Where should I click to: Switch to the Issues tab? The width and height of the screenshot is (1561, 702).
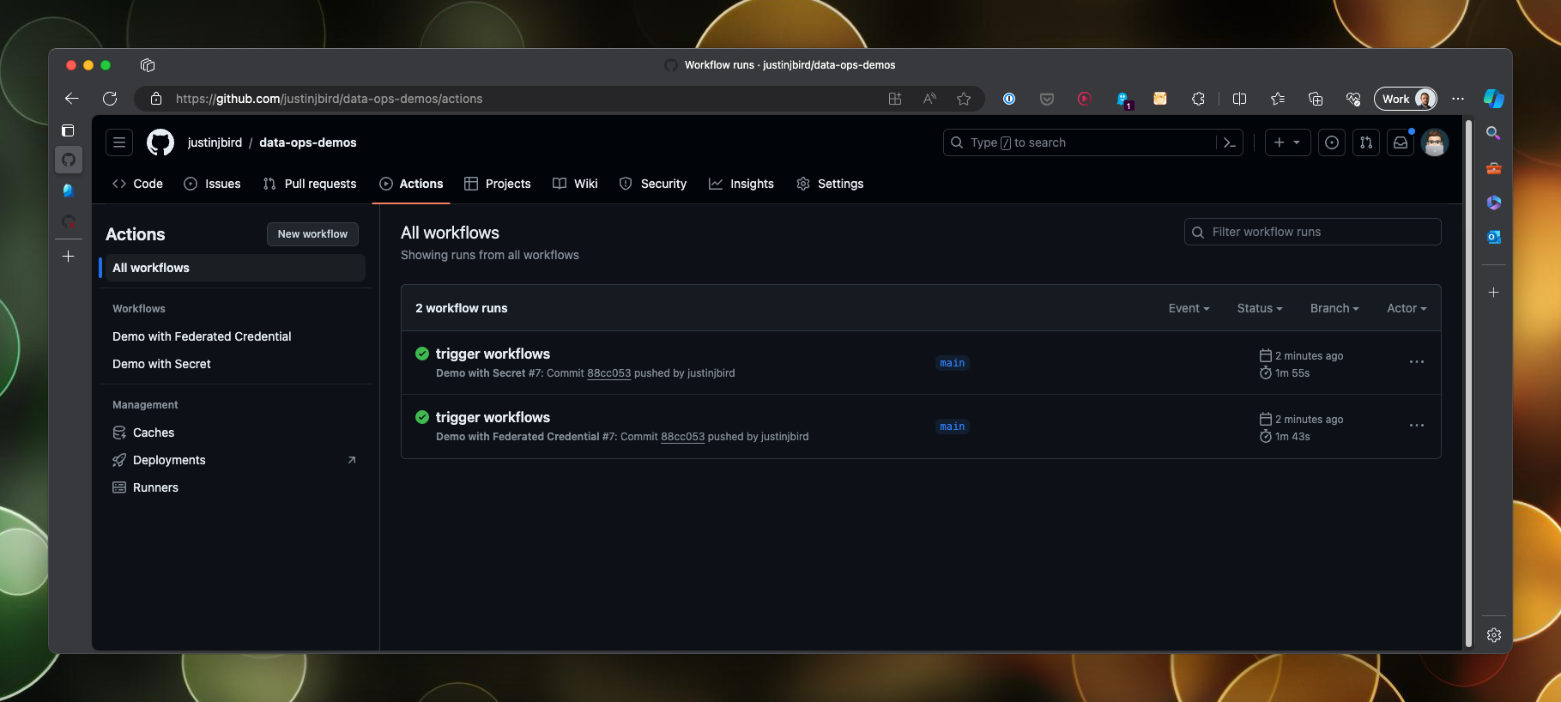coord(212,184)
